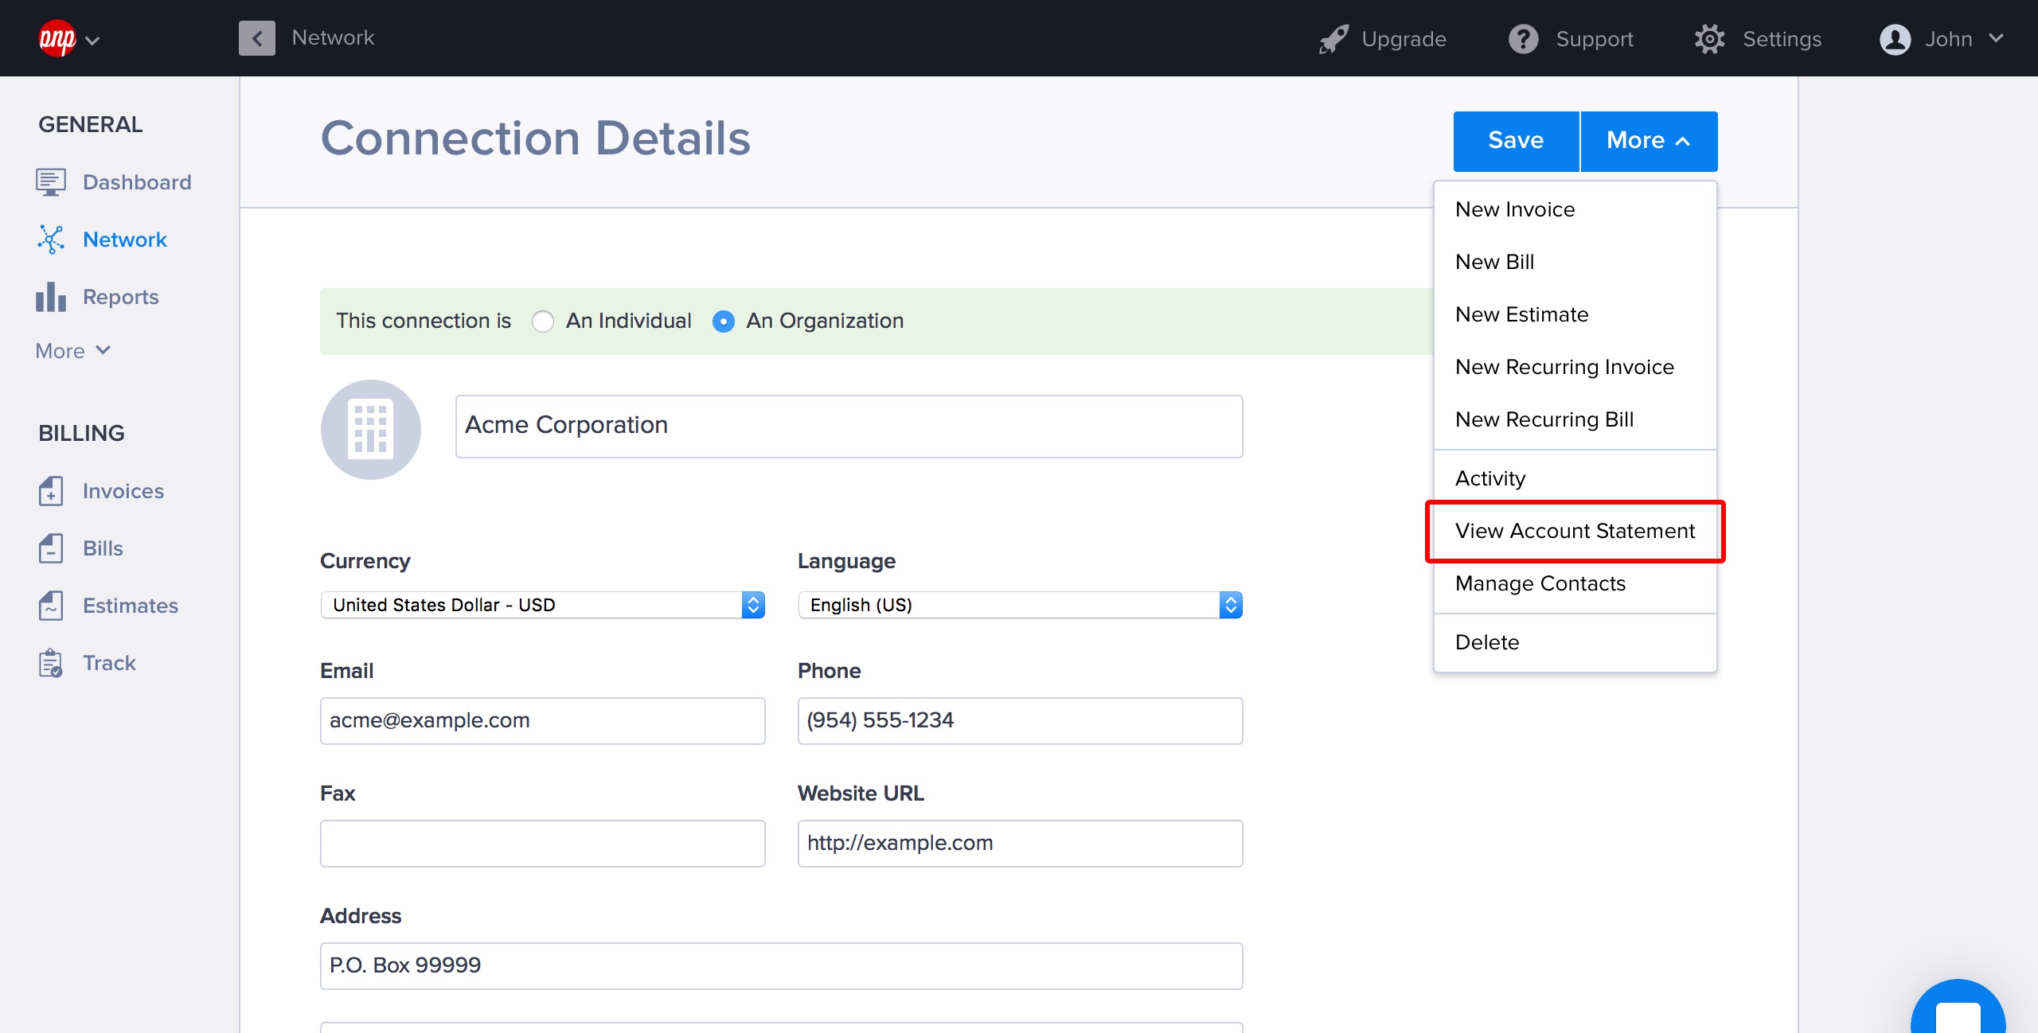Select the An Organization radio option
Screen dimensions: 2038x1033
[x=724, y=322]
